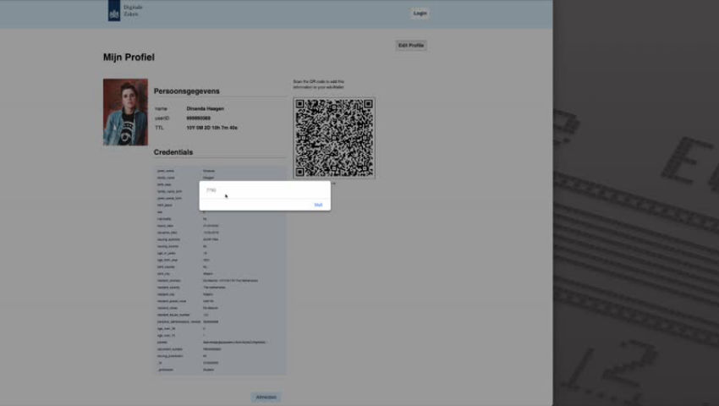Image resolution: width=719 pixels, height=406 pixels.
Task: Click the Afmelden button at the bottom
Action: tap(266, 397)
